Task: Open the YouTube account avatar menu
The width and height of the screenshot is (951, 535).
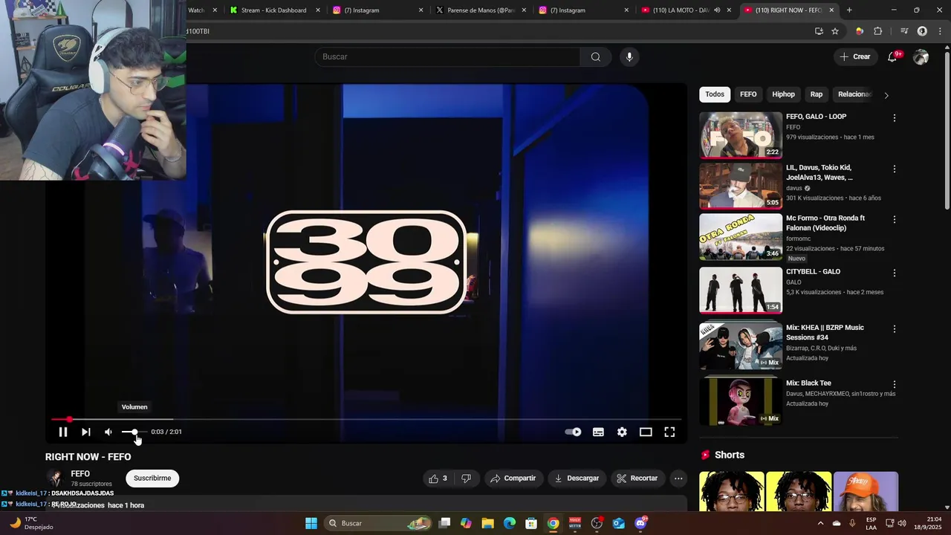Action: tap(921, 56)
